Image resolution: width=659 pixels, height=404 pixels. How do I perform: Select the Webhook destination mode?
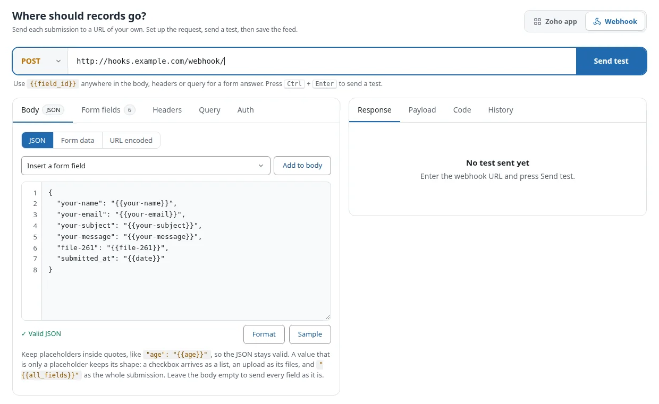[x=615, y=22]
